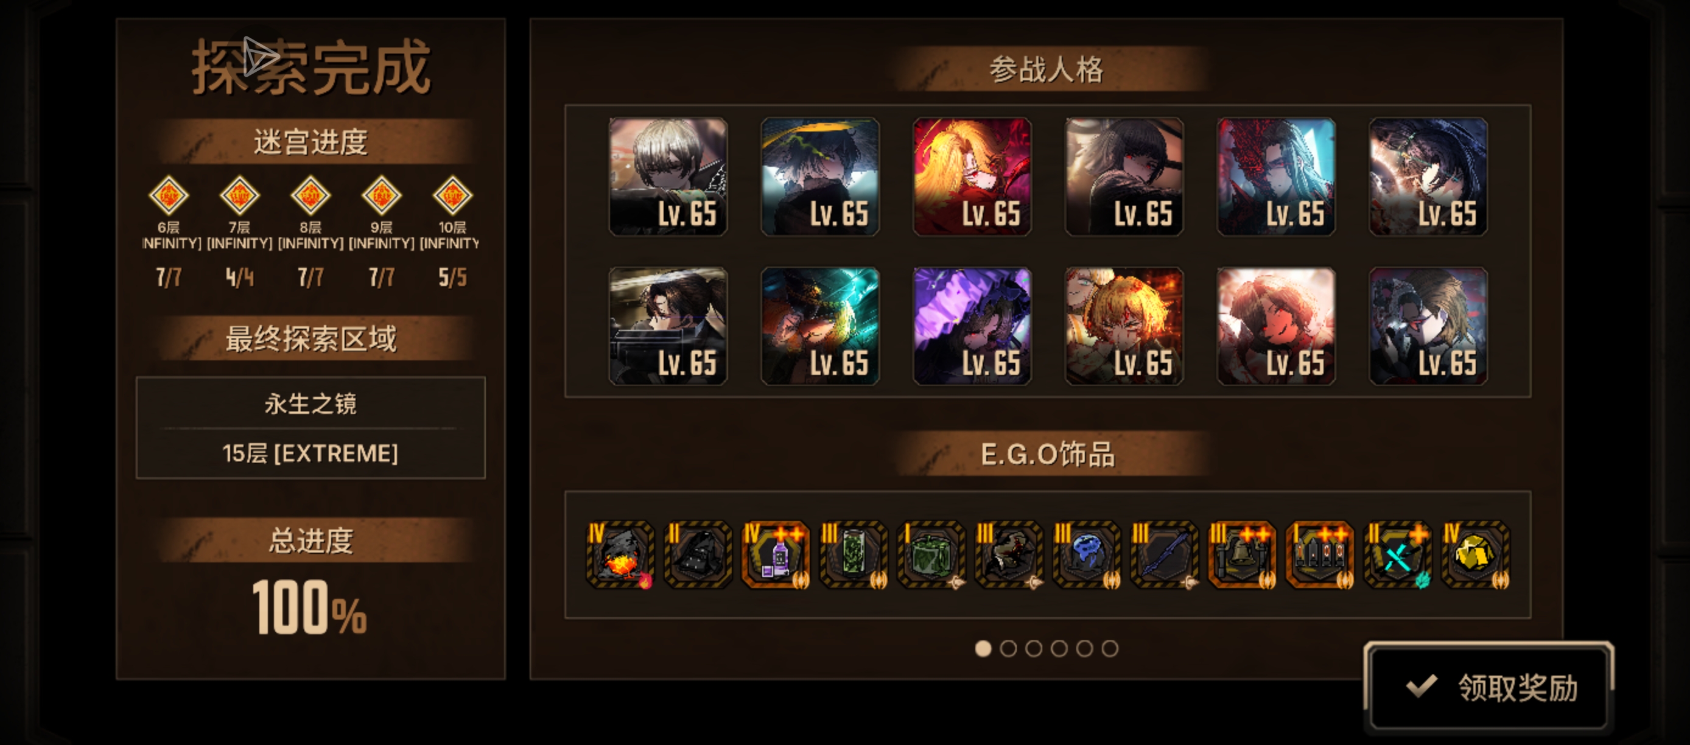Select the crossed cyan swords E.G.O gift

1398,555
